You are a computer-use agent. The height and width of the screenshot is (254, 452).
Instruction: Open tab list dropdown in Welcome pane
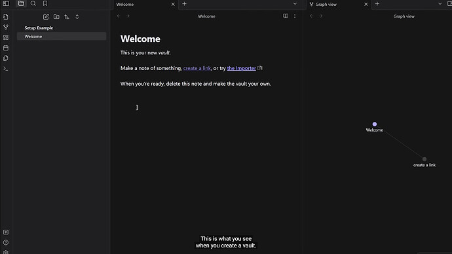pos(295,4)
